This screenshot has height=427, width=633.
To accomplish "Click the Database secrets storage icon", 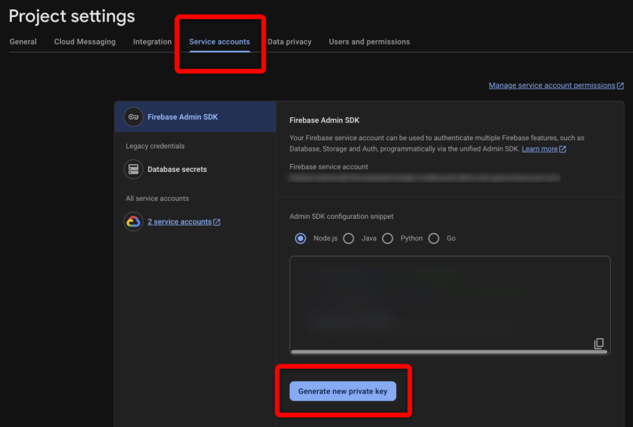I will [x=133, y=169].
